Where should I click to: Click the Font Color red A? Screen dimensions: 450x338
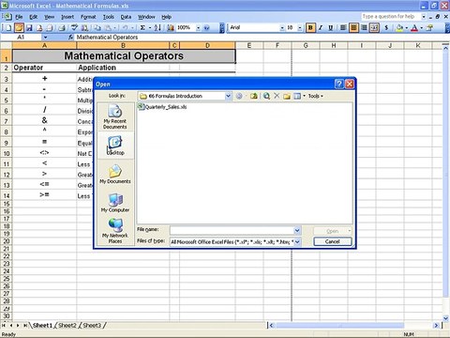pos(414,28)
